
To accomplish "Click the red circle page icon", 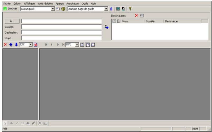I will tap(36, 45).
